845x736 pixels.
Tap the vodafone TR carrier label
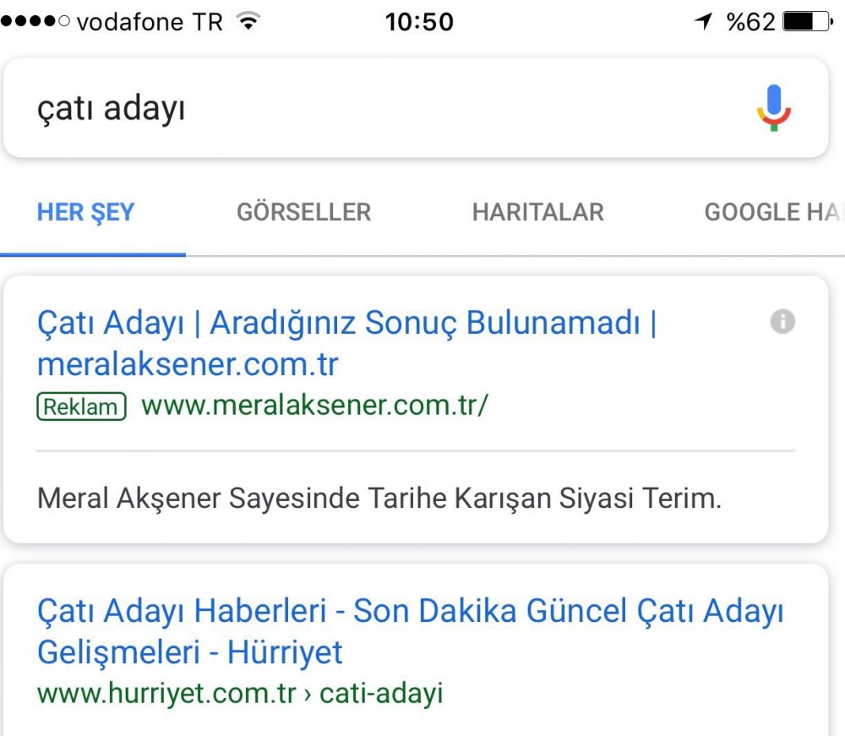coord(150,22)
